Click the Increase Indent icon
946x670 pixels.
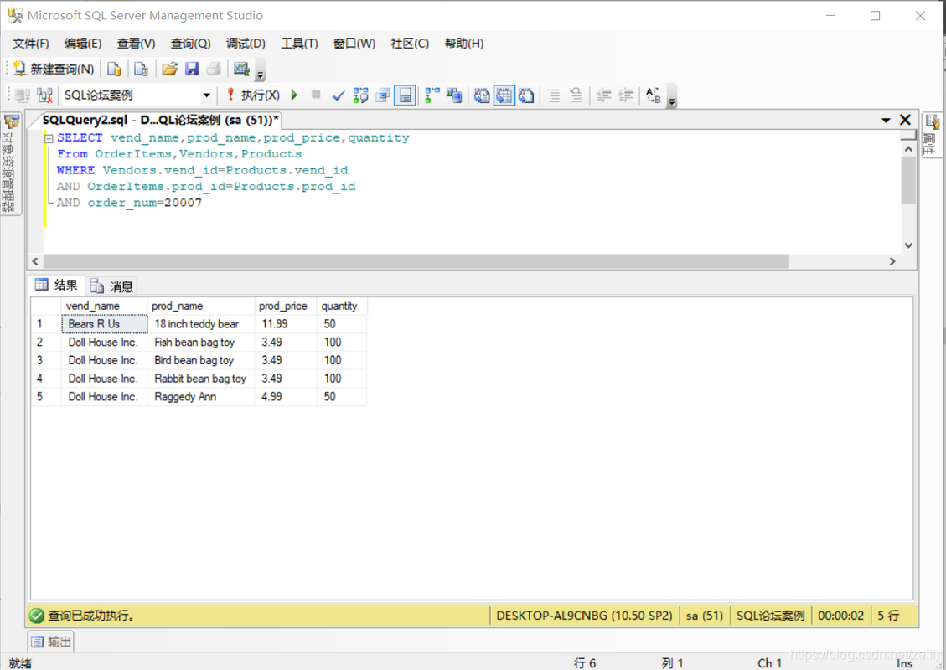(626, 95)
